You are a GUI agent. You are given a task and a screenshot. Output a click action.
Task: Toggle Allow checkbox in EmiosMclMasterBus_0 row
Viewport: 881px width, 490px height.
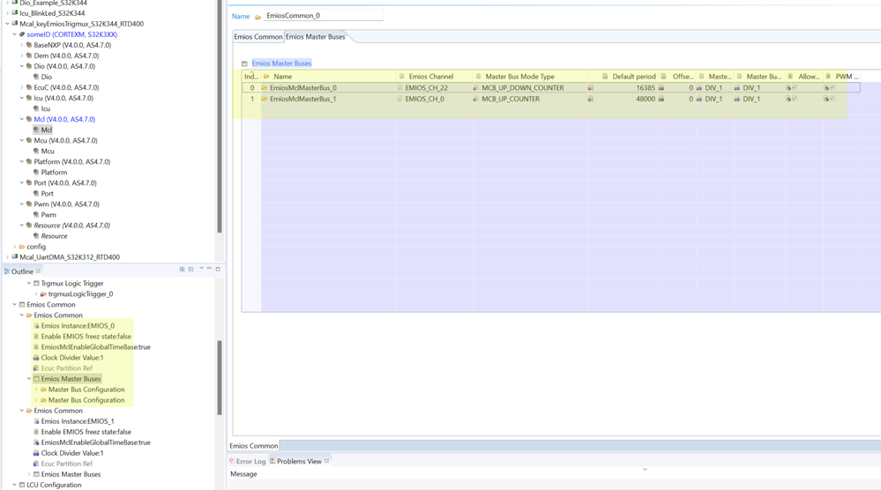pos(795,87)
